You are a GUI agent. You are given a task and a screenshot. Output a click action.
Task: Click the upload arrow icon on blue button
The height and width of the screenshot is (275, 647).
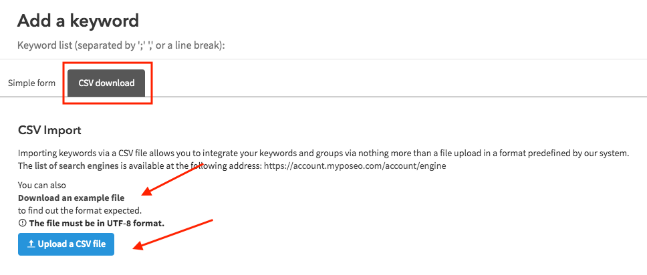coord(31,244)
